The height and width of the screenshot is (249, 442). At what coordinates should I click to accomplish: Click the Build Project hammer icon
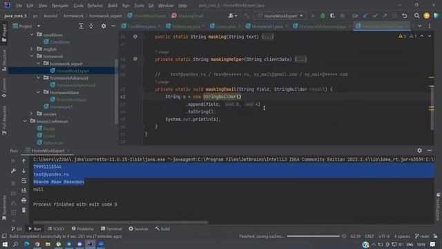[x=247, y=16]
